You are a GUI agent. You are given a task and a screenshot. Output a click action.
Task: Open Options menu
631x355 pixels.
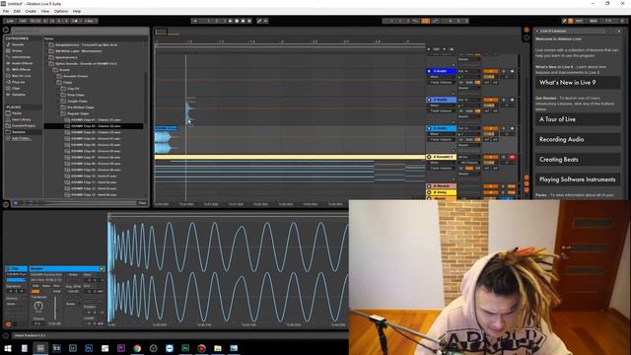(61, 11)
